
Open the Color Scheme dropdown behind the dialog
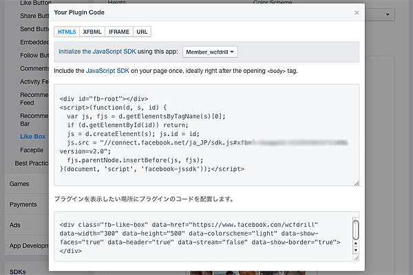pyautogui.click(x=380, y=14)
